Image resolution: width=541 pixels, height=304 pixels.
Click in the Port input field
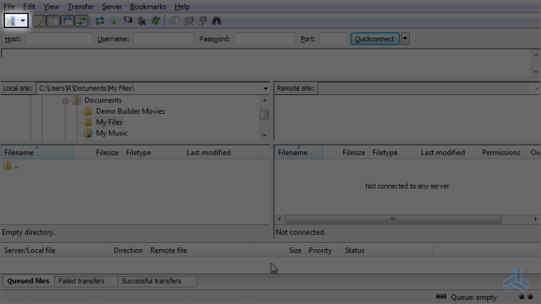coord(333,39)
